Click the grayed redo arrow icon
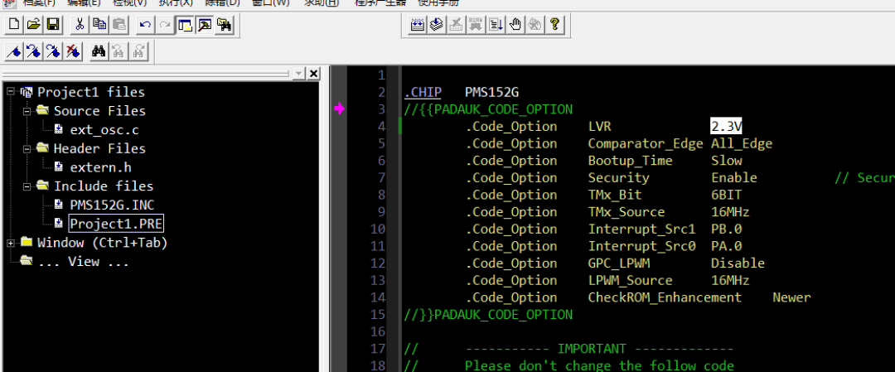 click(x=165, y=25)
